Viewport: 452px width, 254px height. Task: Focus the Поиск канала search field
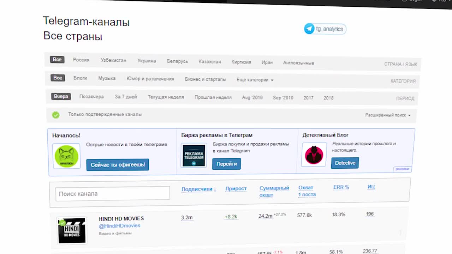tap(113, 194)
